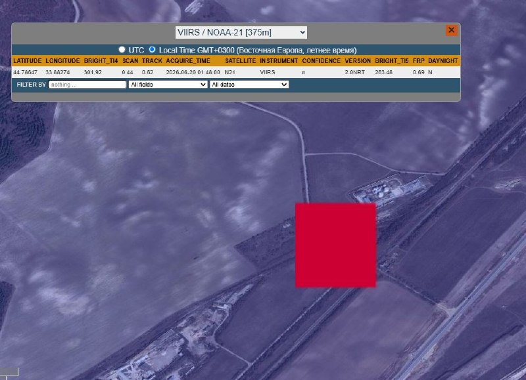
Task: Click latitude value 44.78647
Action: 26,72
